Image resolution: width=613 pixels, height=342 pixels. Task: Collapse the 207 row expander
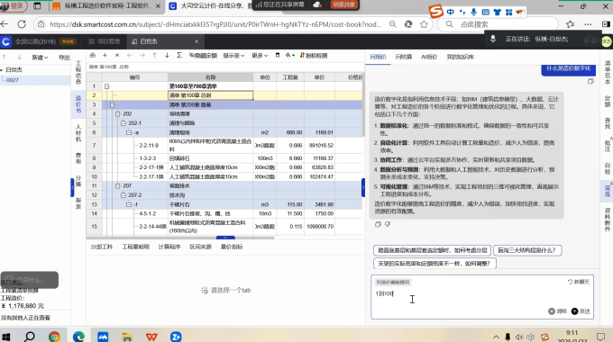[x=118, y=185]
